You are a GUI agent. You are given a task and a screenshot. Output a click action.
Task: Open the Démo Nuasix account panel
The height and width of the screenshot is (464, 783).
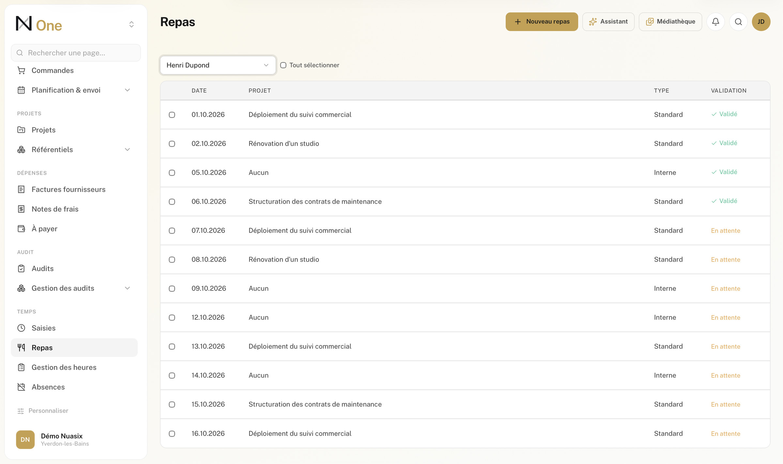tap(76, 440)
